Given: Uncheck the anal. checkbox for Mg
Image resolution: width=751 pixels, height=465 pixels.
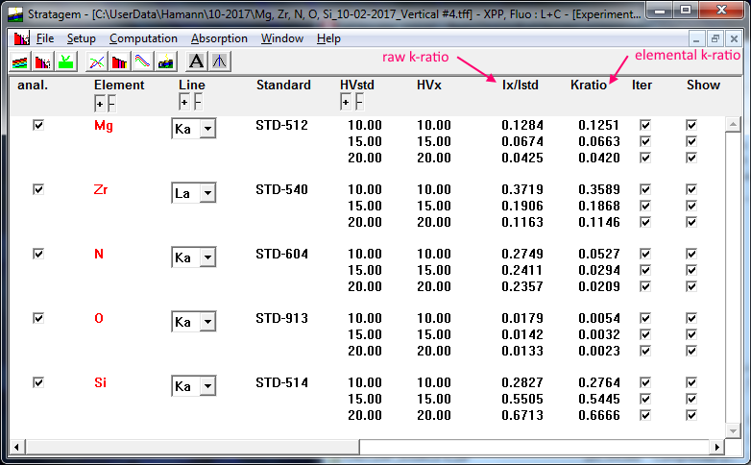Looking at the screenshot, I should [x=38, y=125].
